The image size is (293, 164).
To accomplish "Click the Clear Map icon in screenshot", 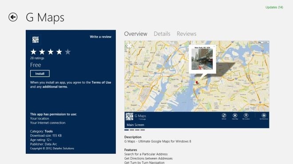I will [x=235, y=116].
